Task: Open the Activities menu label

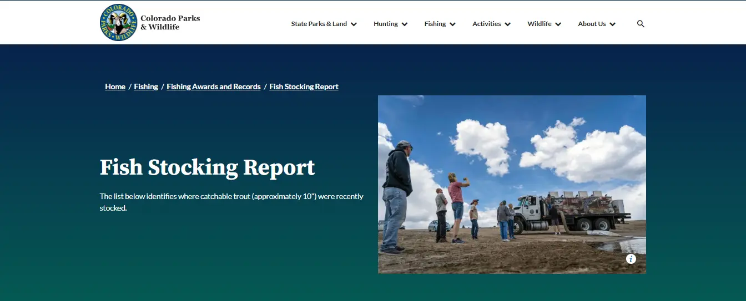Action: [x=487, y=24]
